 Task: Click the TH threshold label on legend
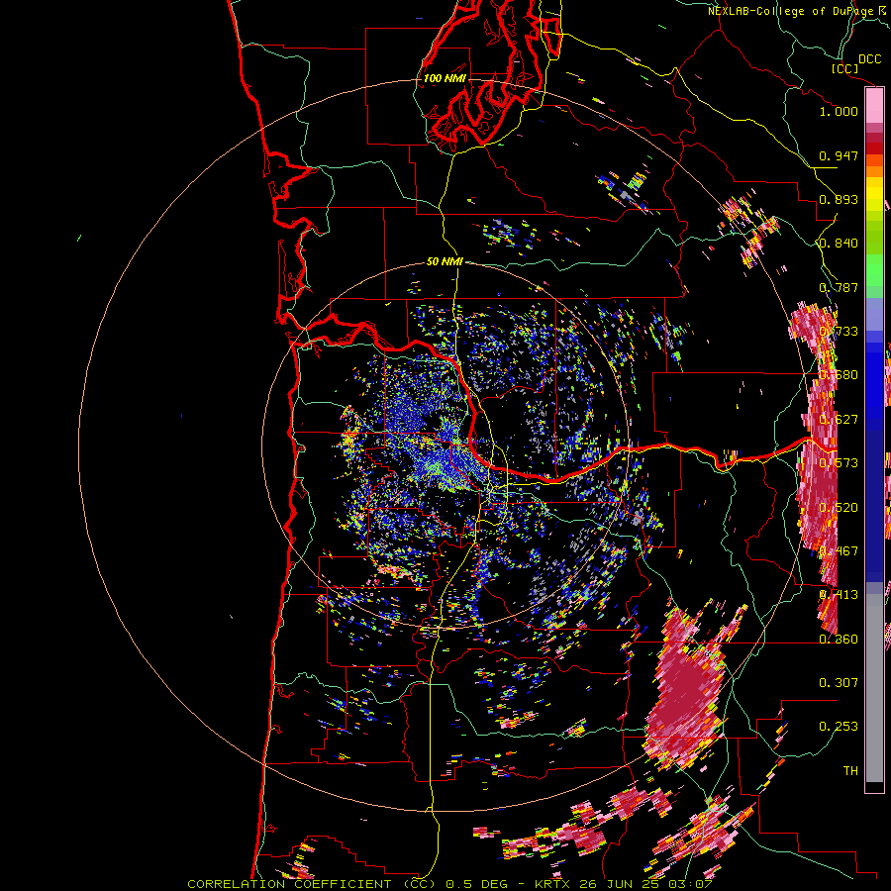coord(850,770)
